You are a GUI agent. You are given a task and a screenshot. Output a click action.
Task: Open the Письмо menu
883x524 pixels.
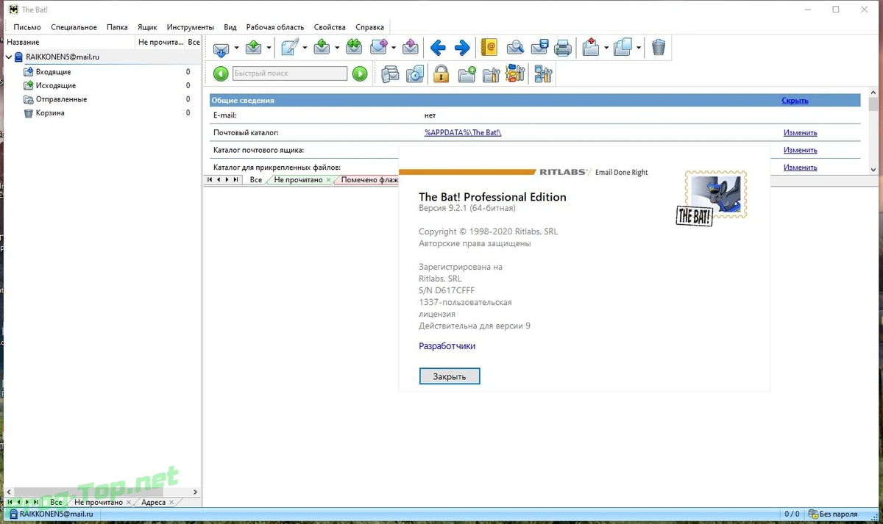[27, 27]
